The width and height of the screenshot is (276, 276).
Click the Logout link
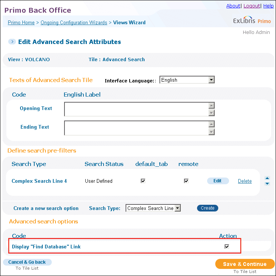[x=252, y=6]
